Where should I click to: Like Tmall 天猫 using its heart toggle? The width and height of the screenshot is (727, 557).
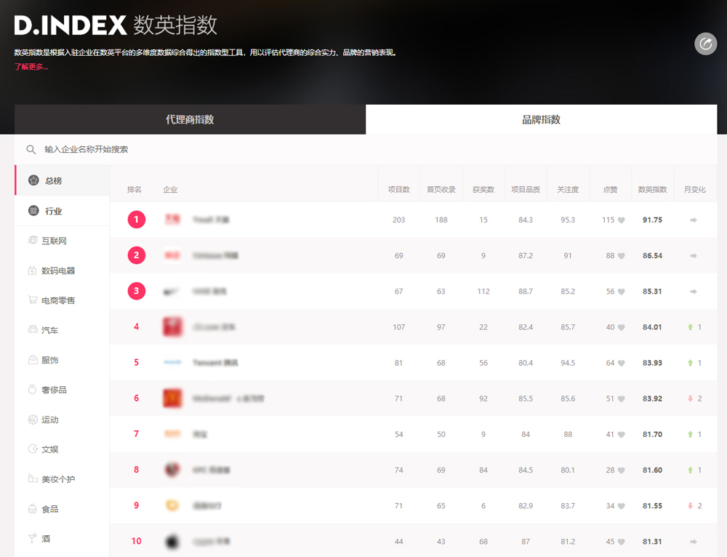click(622, 220)
